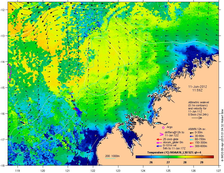Image resolution: width=224 pixels, height=173 pixels.
Task: Click the 0.5m/s velocity scale arrow
Action: pyautogui.click(x=197, y=118)
